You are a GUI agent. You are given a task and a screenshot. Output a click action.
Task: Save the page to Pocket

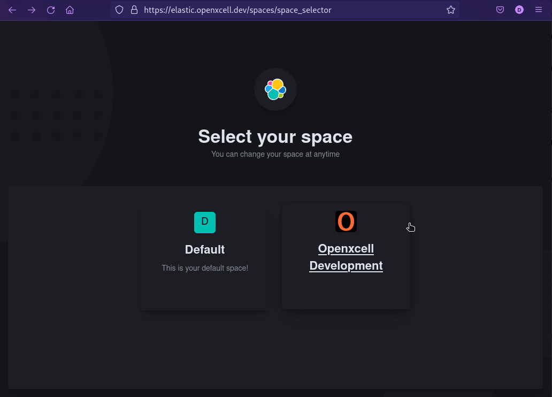coord(500,10)
